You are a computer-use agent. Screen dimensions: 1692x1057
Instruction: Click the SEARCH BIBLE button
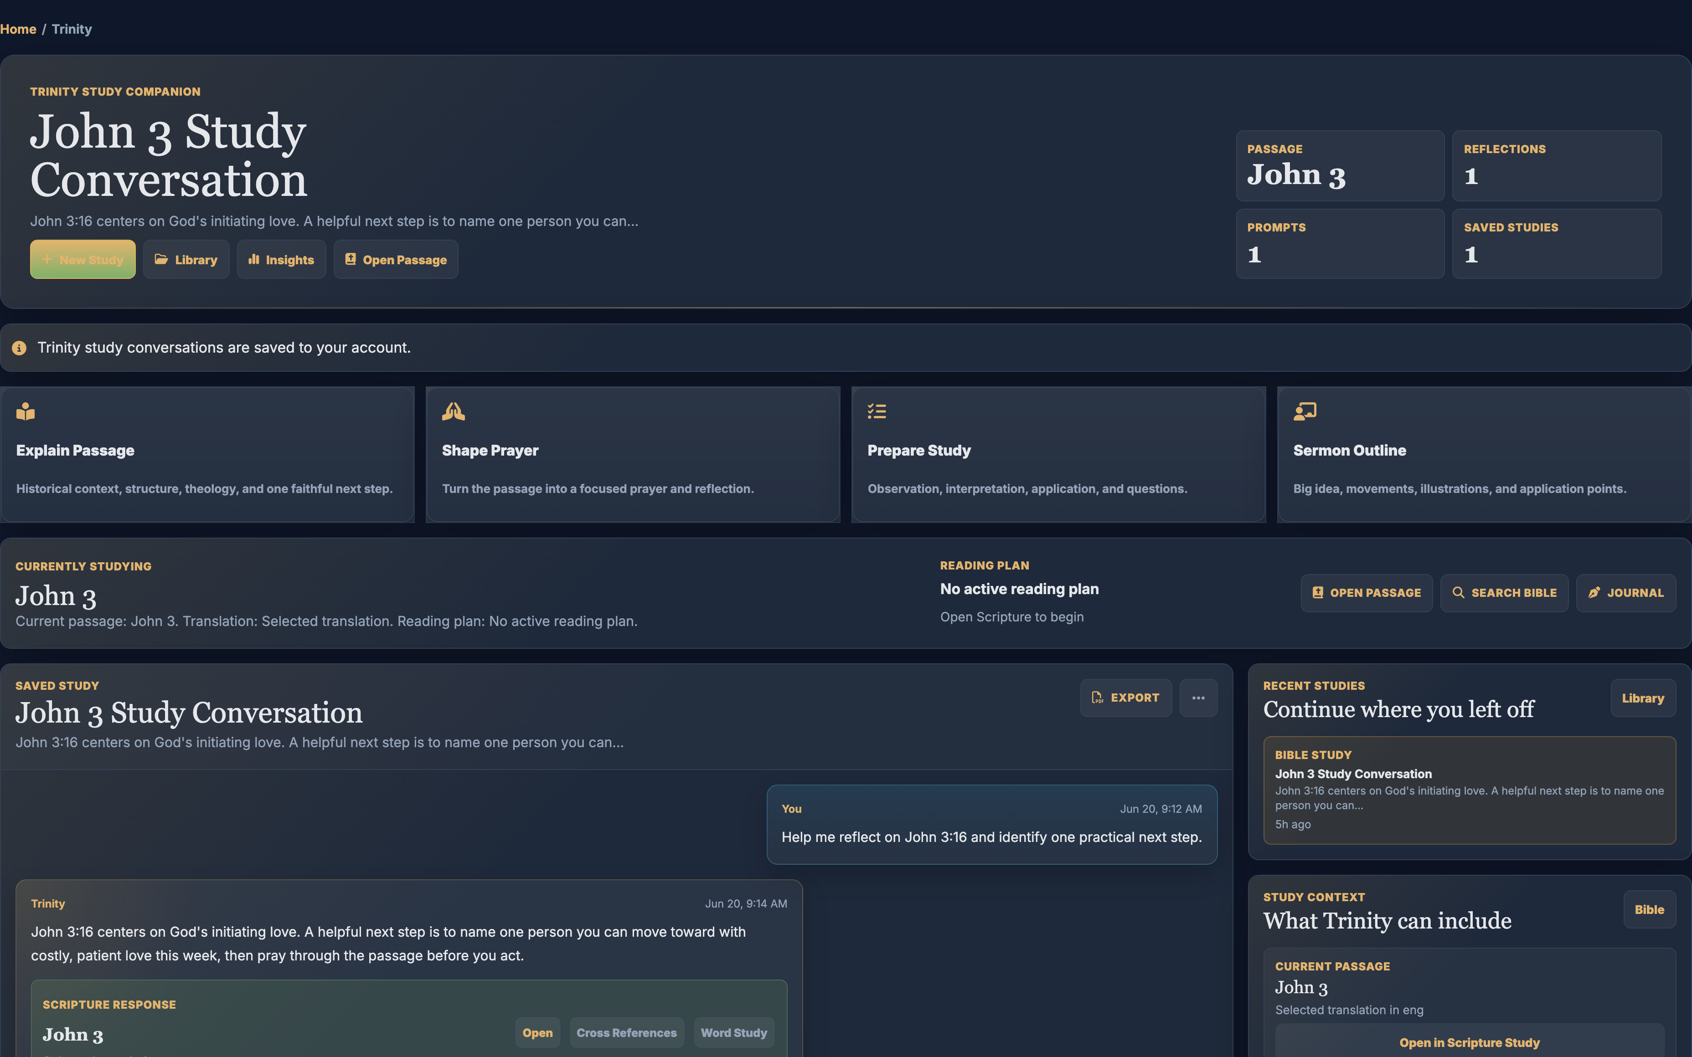click(1504, 593)
